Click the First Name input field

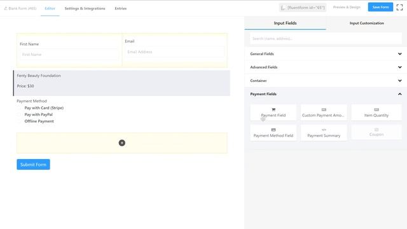[x=69, y=55]
